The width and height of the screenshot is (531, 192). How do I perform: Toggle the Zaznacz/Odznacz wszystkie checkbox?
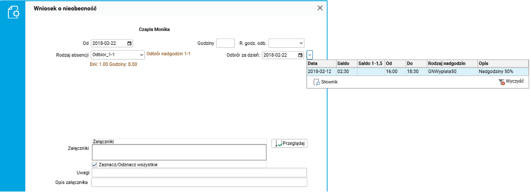coord(95,165)
